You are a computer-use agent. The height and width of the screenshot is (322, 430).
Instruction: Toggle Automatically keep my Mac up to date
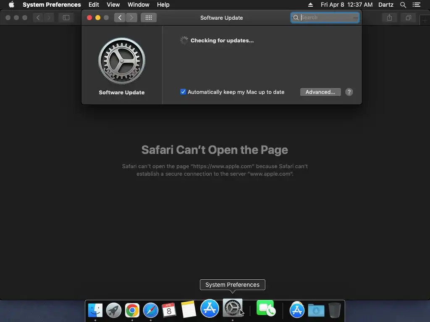point(183,92)
